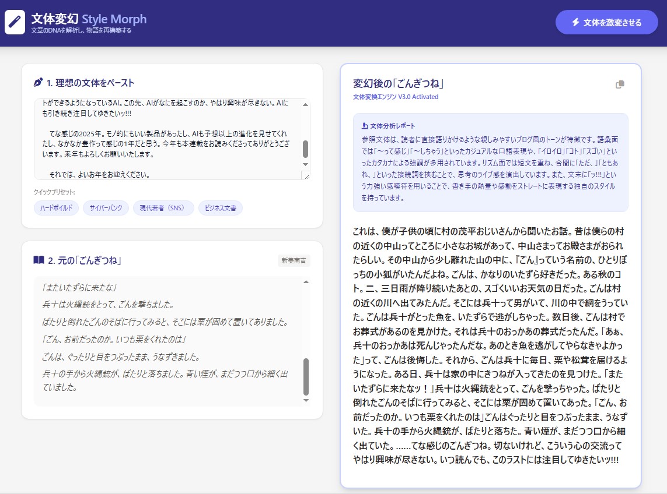This screenshot has width=667, height=494.
Task: Click the scrollbar thumb in the style paste box
Action: click(305, 149)
